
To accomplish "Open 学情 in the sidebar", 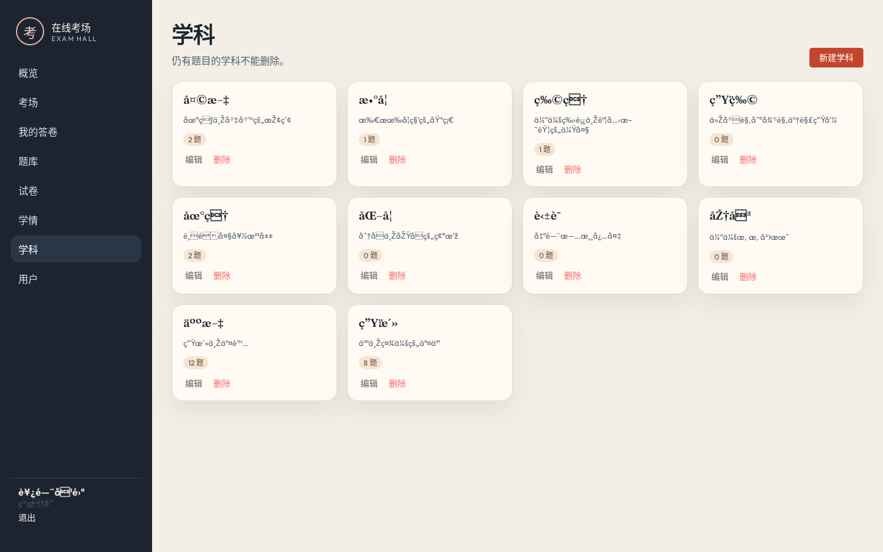I will [76, 220].
